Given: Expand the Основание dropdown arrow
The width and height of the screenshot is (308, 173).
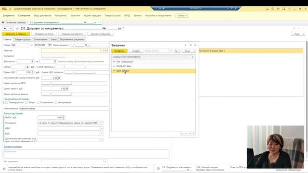Looking at the screenshot, I should (x=102, y=123).
